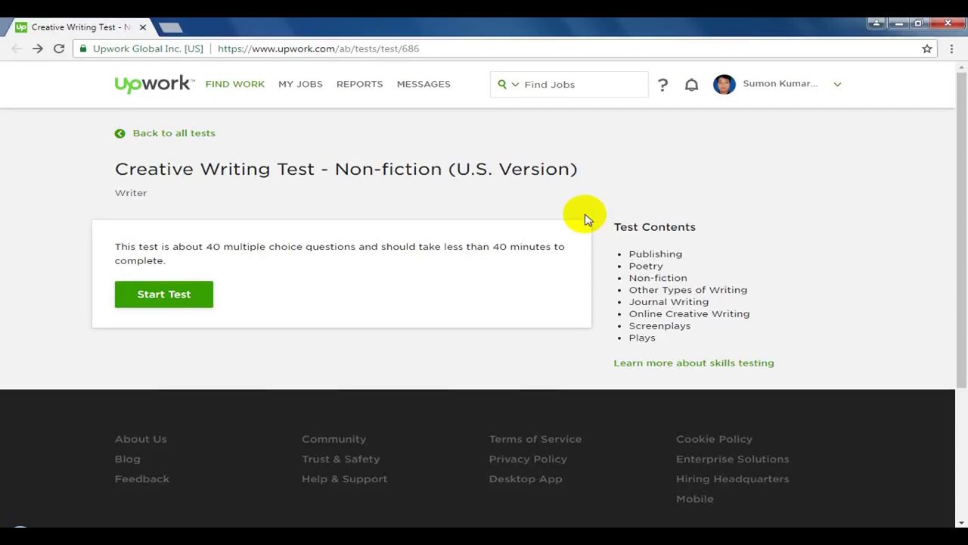
Task: Expand the account menu chevron
Action: [x=837, y=85]
